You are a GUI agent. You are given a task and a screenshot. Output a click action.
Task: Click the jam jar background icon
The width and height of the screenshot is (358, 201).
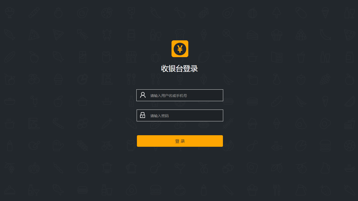pos(131,35)
